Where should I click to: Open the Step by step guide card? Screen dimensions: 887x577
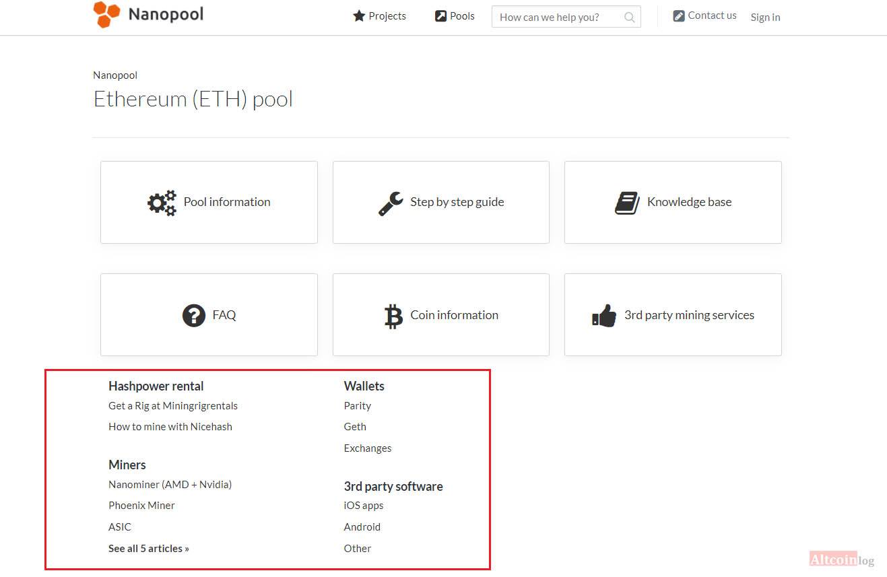tap(441, 202)
